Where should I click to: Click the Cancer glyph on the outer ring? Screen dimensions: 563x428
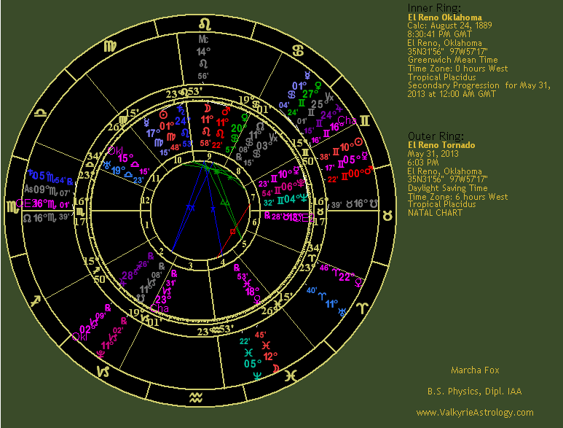tap(297, 50)
